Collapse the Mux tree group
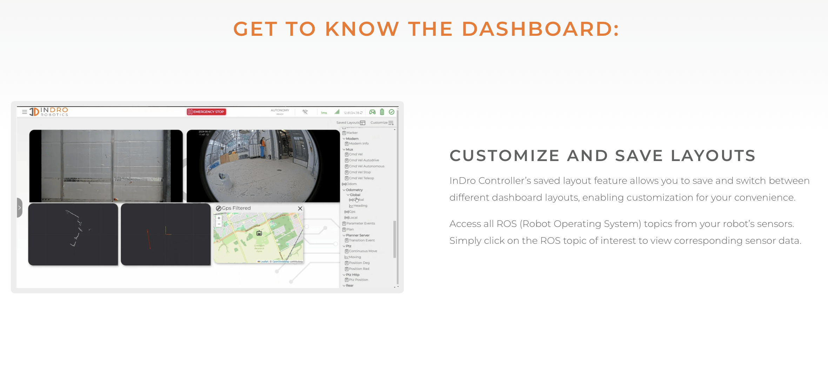The height and width of the screenshot is (381, 828). tap(344, 149)
